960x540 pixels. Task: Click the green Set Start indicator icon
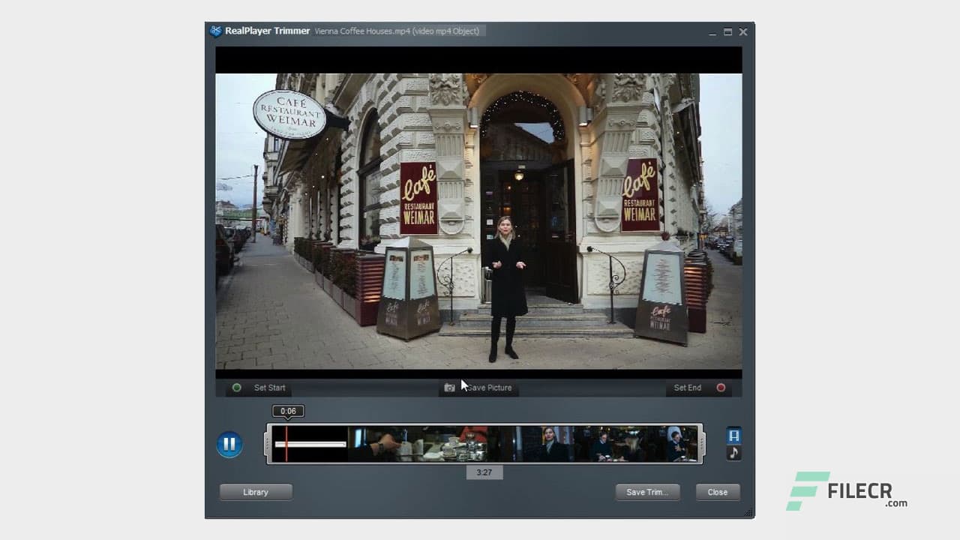(237, 388)
